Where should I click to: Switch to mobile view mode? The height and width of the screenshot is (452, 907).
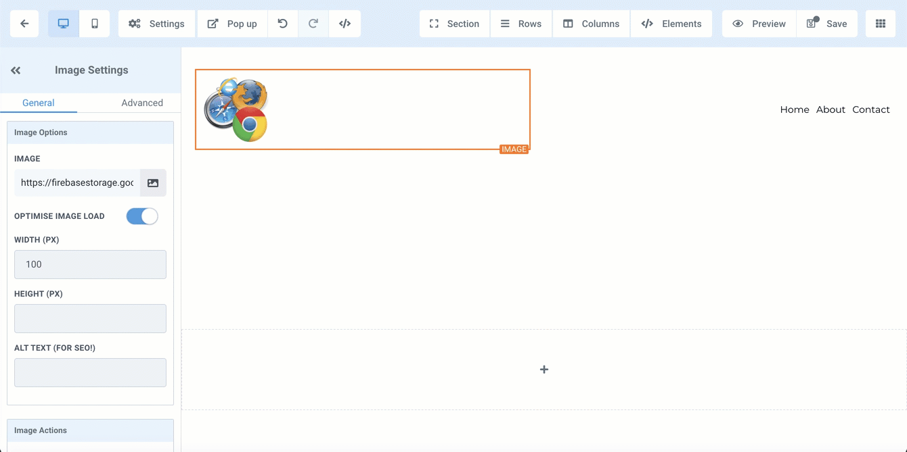[95, 24]
